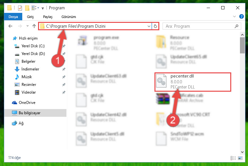Create new folder from quick access toolbar
This screenshot has width=248, height=166.
coord(27,8)
